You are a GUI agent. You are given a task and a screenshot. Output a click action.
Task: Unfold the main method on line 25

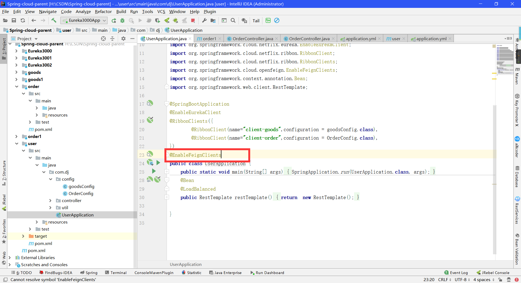167,172
